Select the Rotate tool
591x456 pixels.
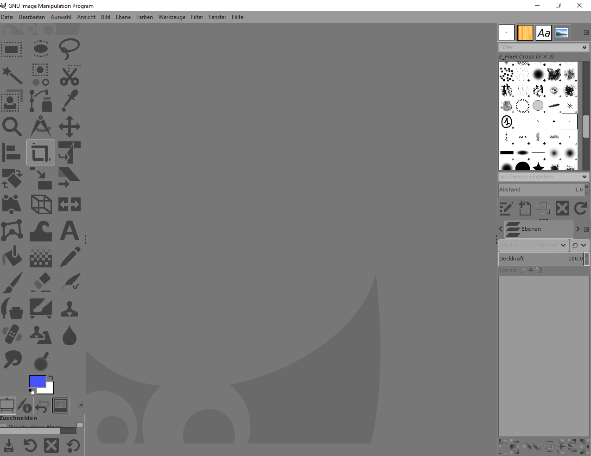click(x=12, y=178)
